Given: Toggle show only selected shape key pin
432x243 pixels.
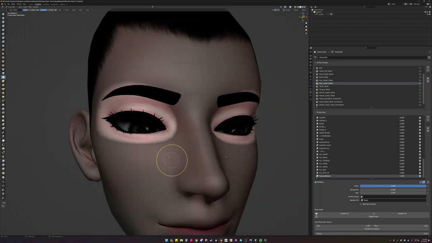Looking at the screenshot, I should click(421, 182).
